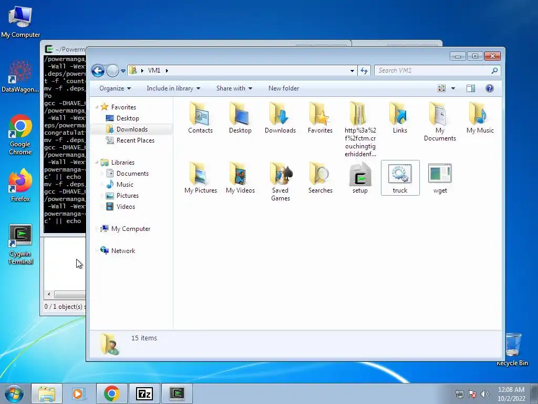Image resolution: width=538 pixels, height=404 pixels.
Task: Select the wget file
Action: coord(440,178)
